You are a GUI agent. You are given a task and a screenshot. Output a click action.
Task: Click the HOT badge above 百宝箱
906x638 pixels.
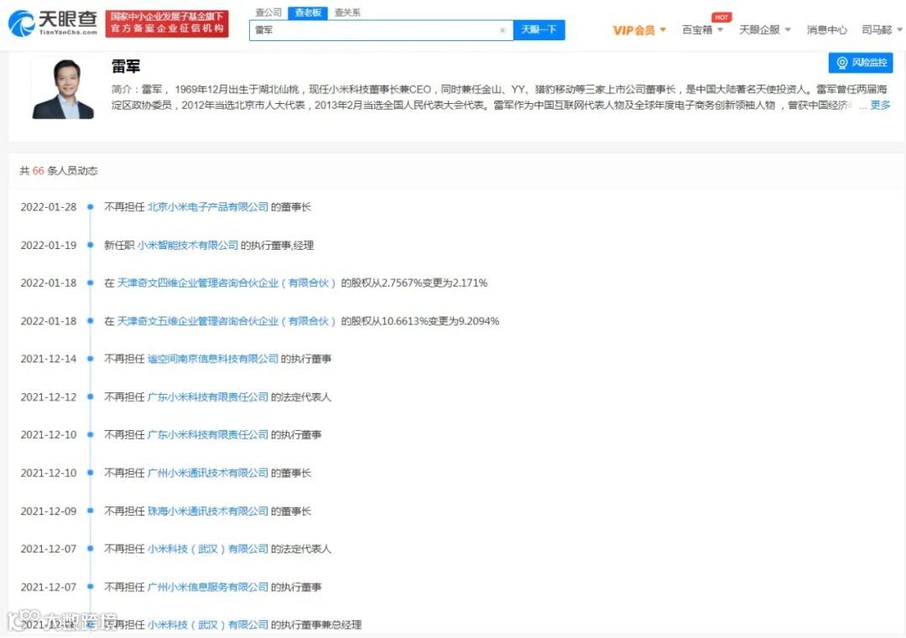click(721, 18)
